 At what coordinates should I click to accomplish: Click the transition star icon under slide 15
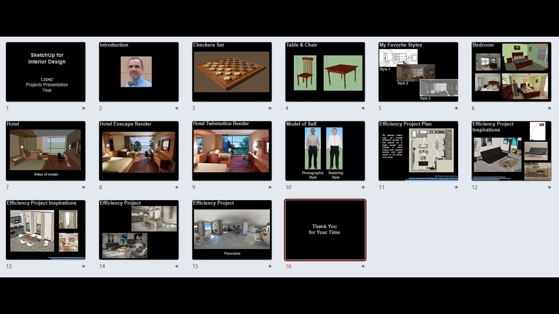(x=270, y=266)
